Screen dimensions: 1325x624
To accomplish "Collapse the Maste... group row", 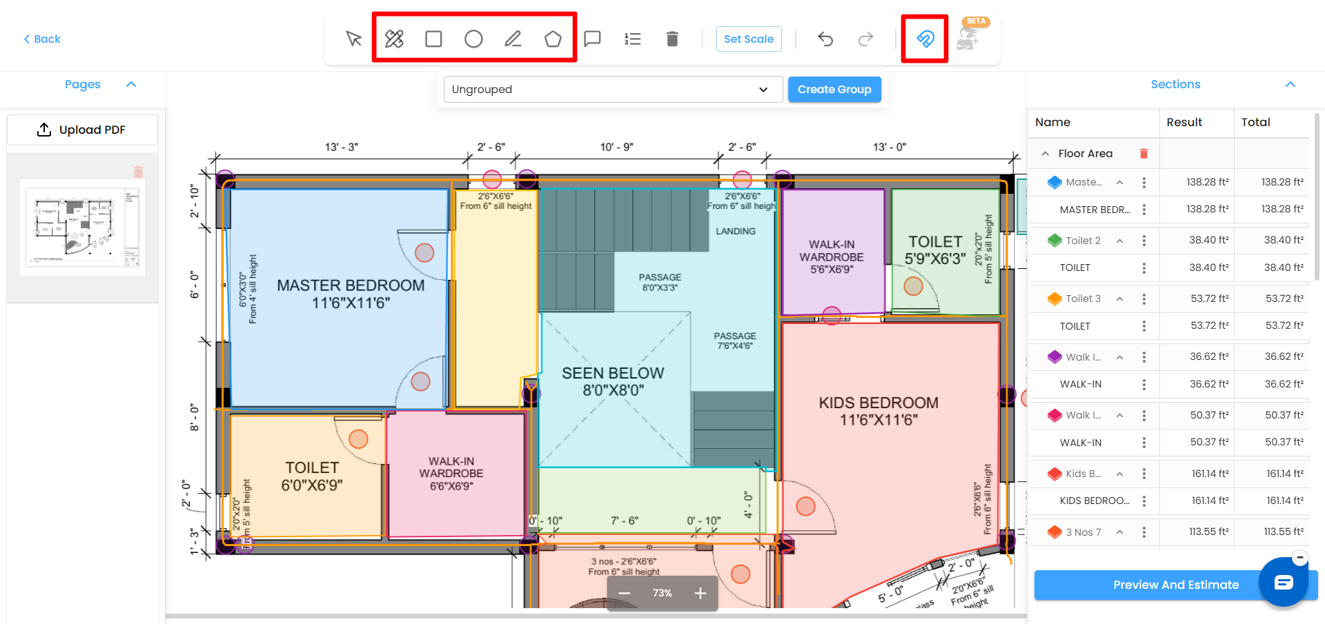I will (1119, 183).
